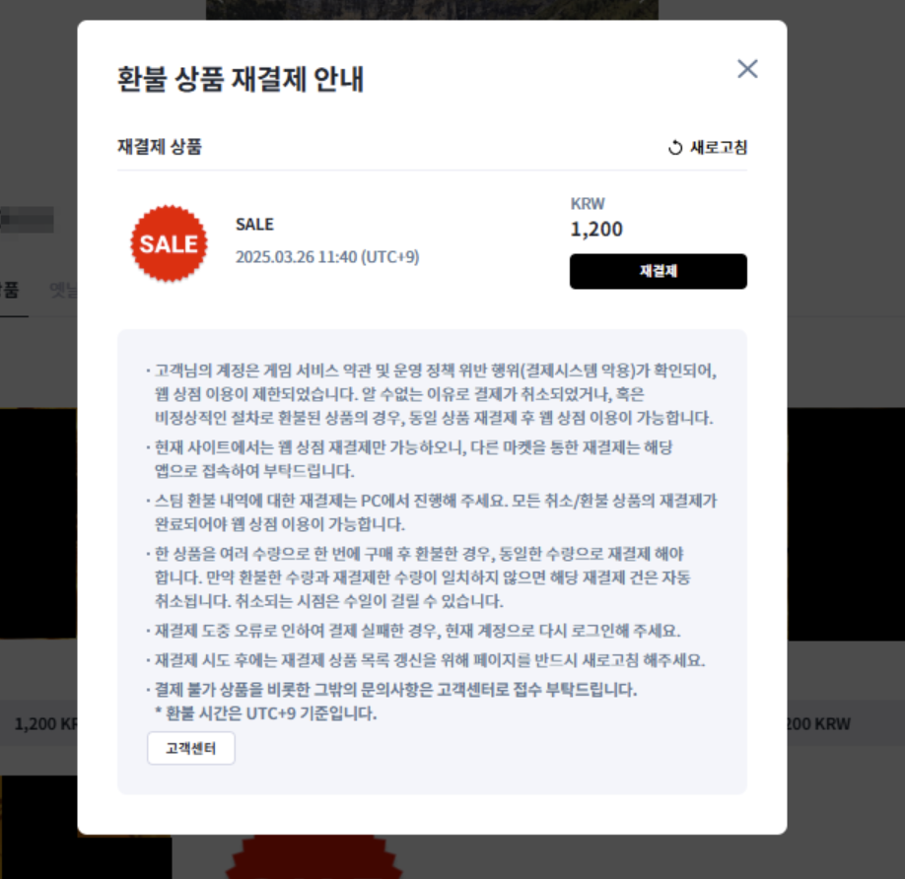Click the 1,200 price amount in the dialog
The width and height of the screenshot is (905, 879).
pyautogui.click(x=596, y=229)
